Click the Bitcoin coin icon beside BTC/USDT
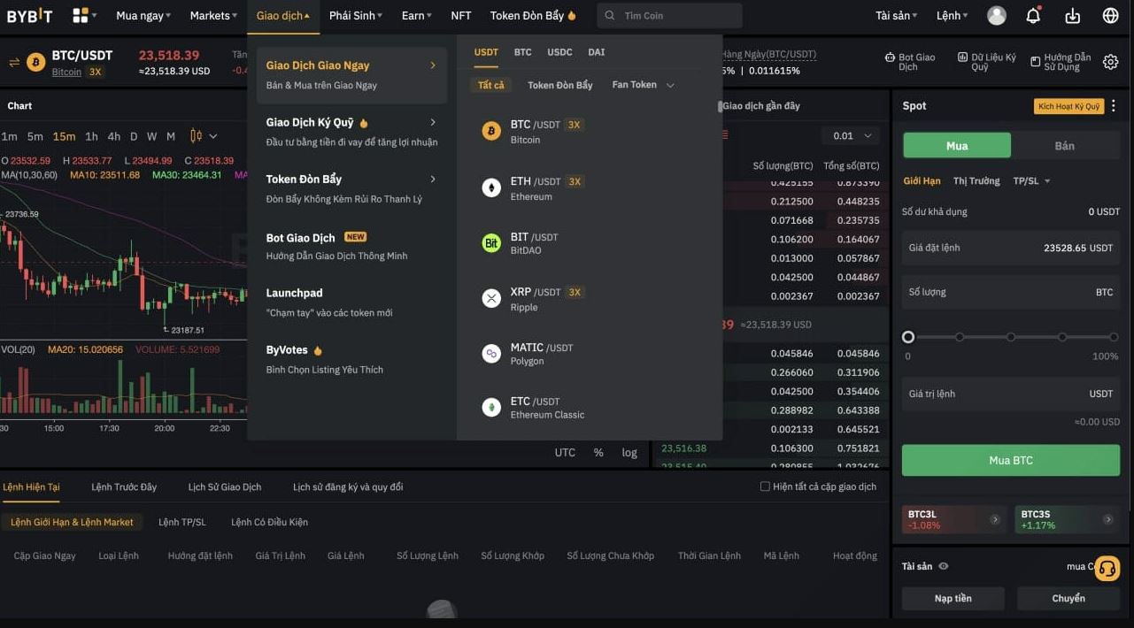The height and width of the screenshot is (628, 1134). 36,62
